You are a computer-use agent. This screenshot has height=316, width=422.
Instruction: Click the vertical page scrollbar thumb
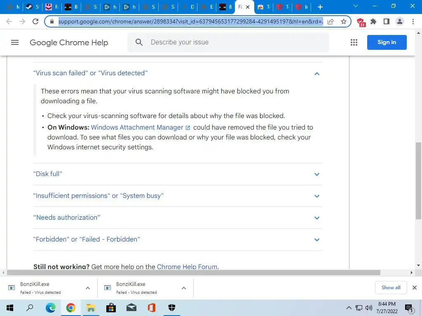[x=418, y=180]
